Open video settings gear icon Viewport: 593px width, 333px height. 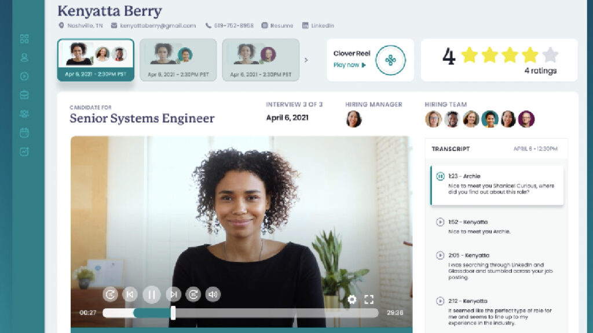[x=352, y=299]
